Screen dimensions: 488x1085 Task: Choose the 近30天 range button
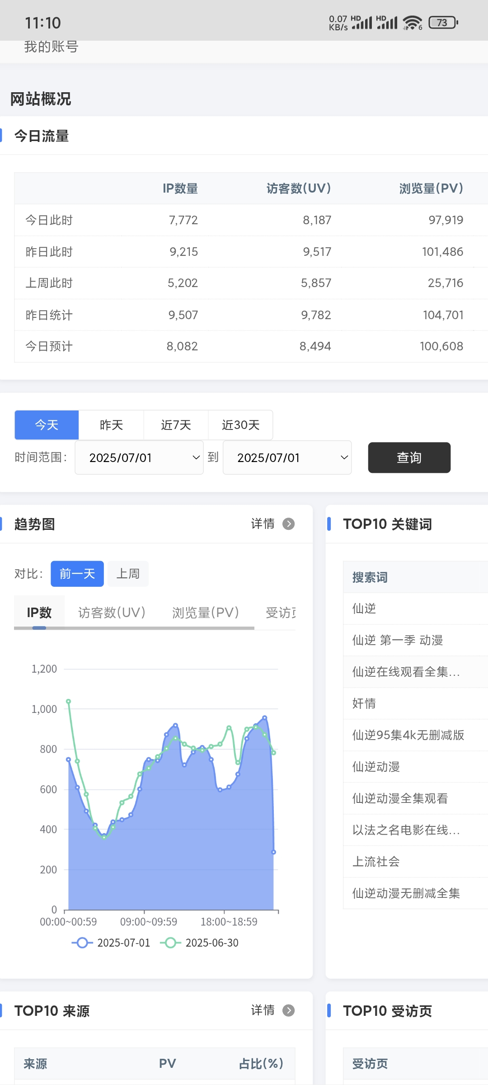coord(240,425)
